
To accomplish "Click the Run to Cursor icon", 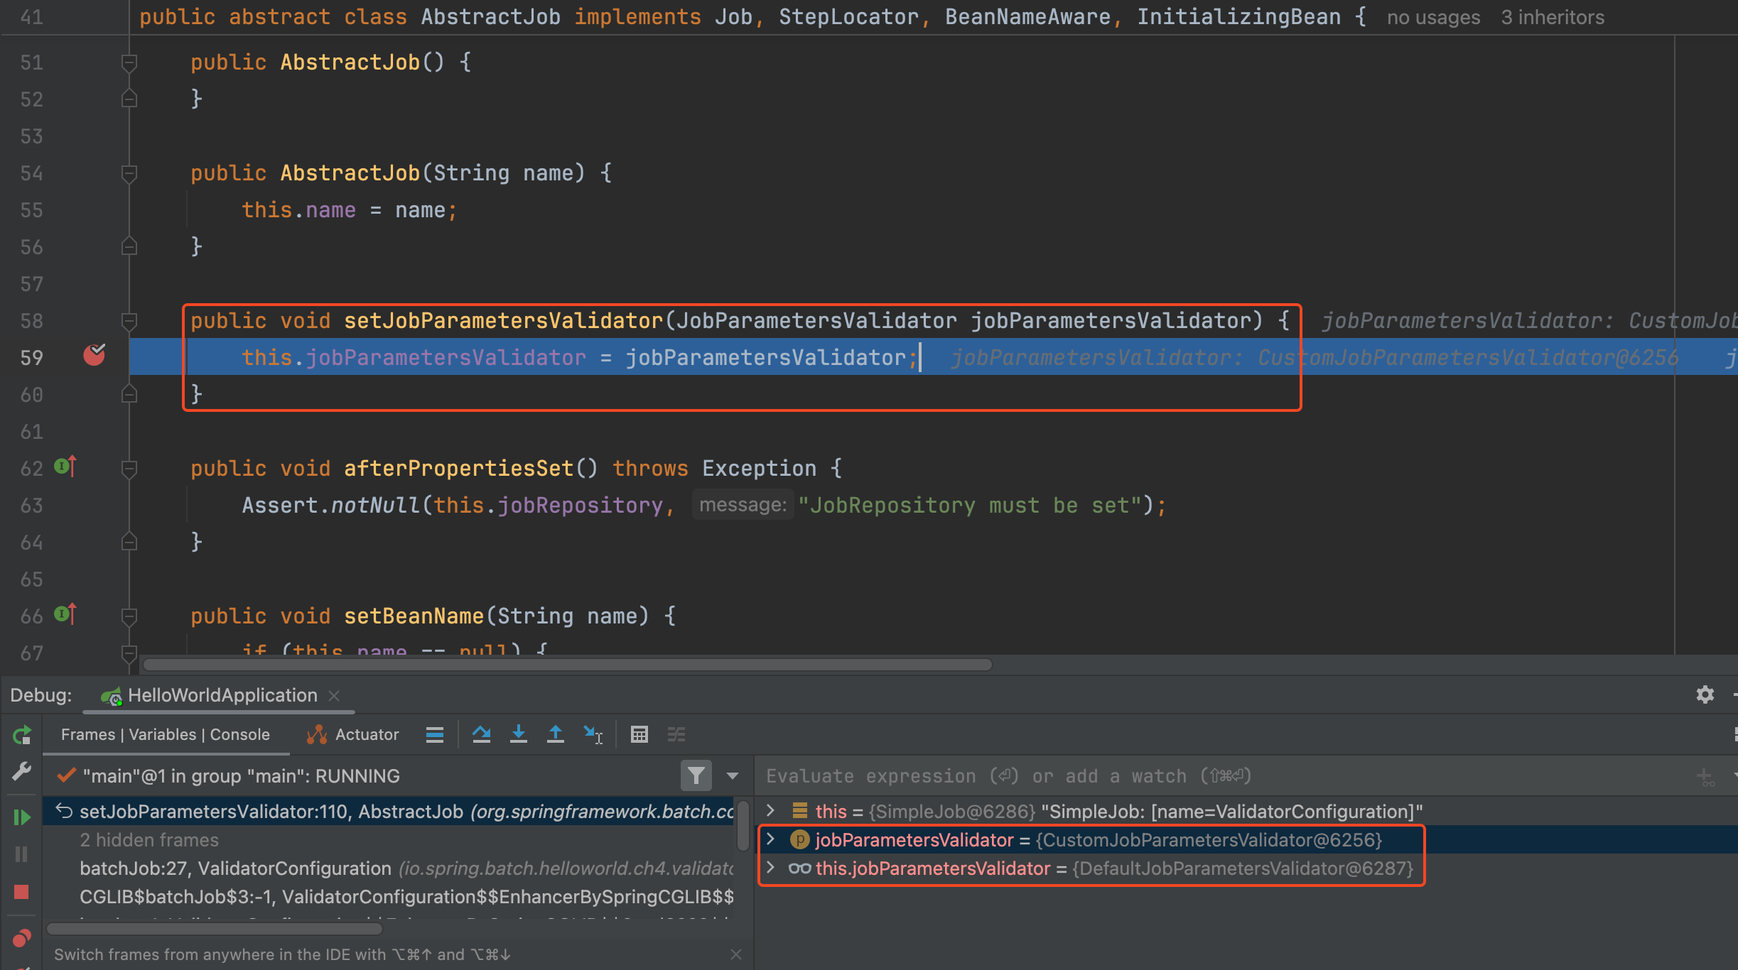I will pyautogui.click(x=593, y=734).
